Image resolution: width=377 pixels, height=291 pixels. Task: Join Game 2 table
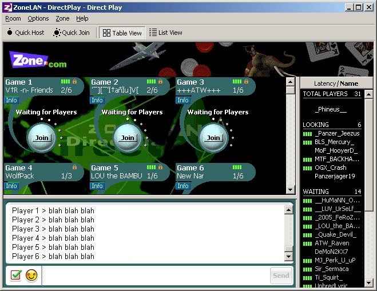(x=128, y=138)
